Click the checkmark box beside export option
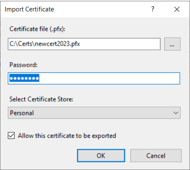 point(11,136)
